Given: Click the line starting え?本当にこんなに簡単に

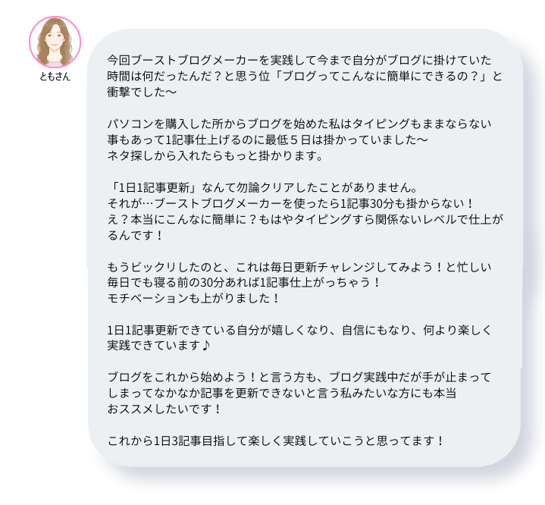Looking at the screenshot, I should click(305, 219).
